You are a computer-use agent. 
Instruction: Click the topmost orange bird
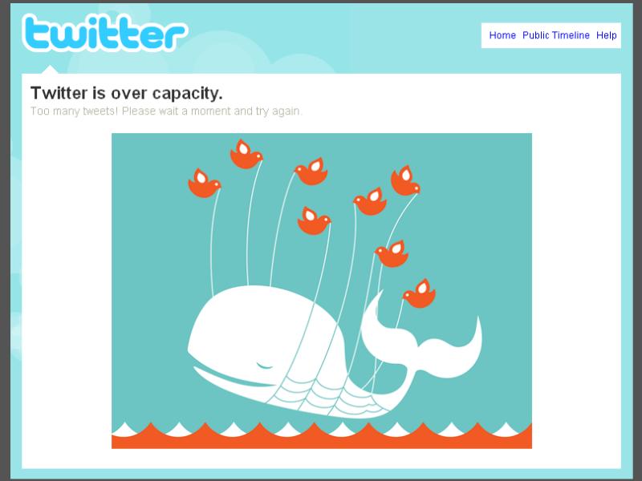pyautogui.click(x=246, y=155)
